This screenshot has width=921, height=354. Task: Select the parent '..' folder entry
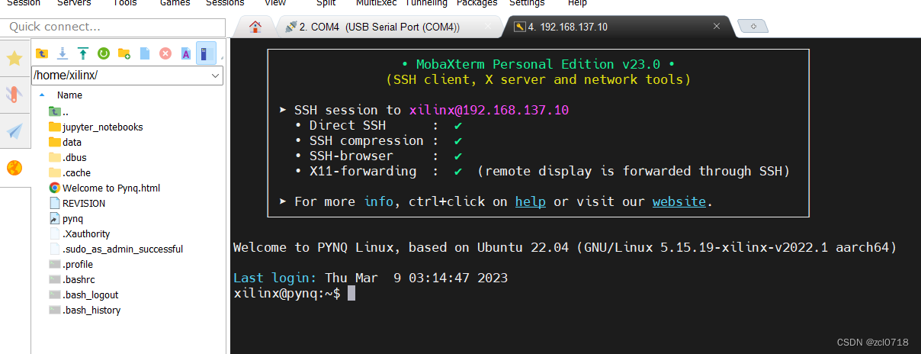[59, 111]
